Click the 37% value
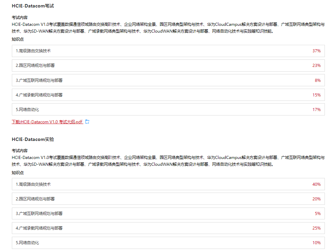 click(x=316, y=51)
